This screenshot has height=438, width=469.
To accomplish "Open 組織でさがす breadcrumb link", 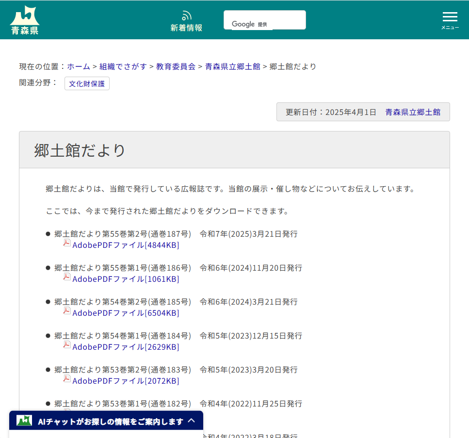I will pyautogui.click(x=123, y=66).
